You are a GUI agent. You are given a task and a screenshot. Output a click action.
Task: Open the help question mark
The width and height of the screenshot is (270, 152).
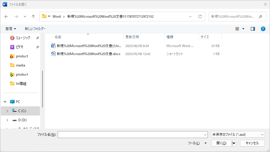(x=263, y=29)
